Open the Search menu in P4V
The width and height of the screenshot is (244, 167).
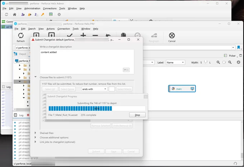tap(32, 29)
